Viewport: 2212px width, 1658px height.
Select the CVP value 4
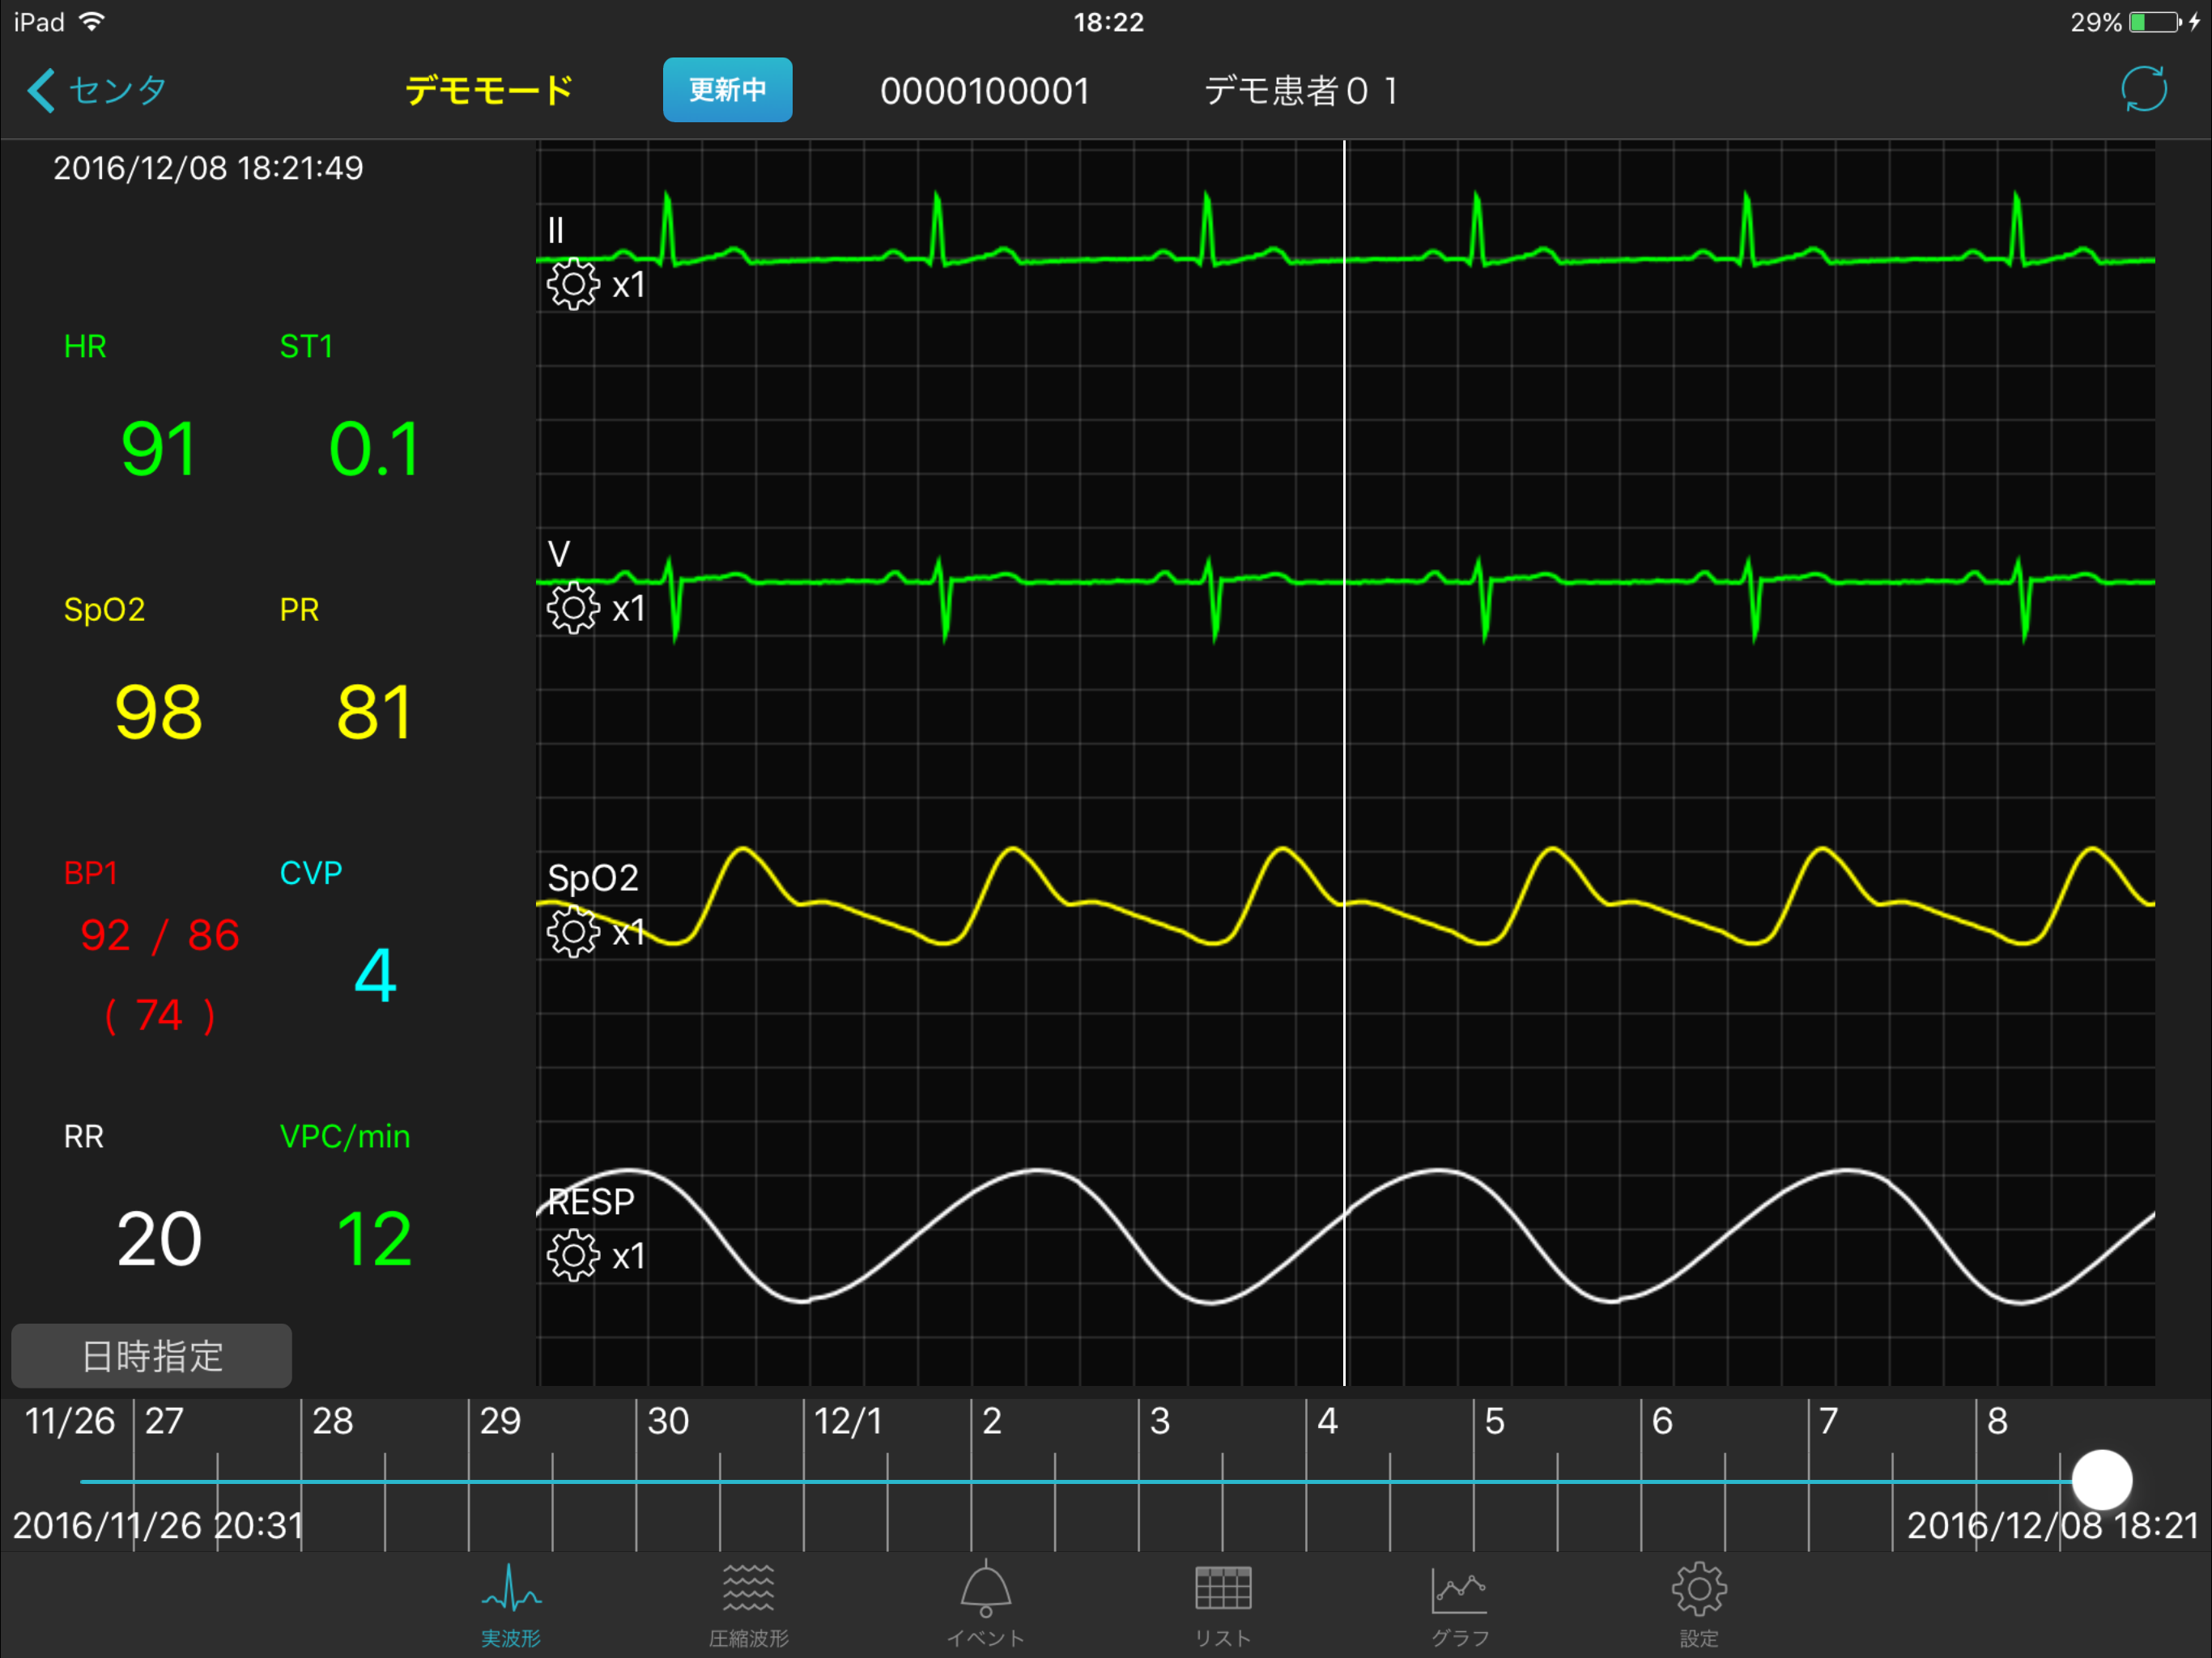pos(376,976)
